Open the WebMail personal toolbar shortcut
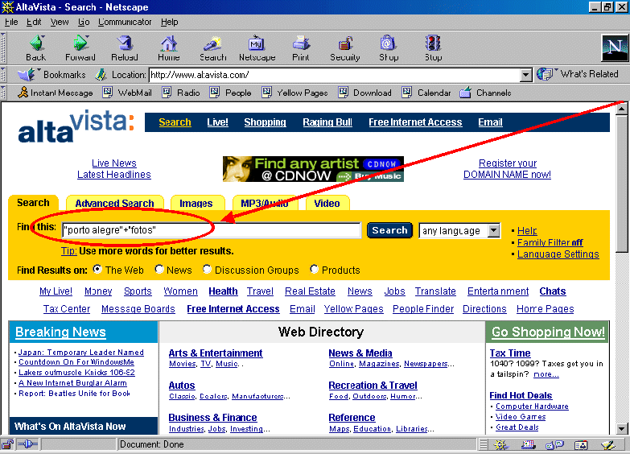 pyautogui.click(x=127, y=93)
